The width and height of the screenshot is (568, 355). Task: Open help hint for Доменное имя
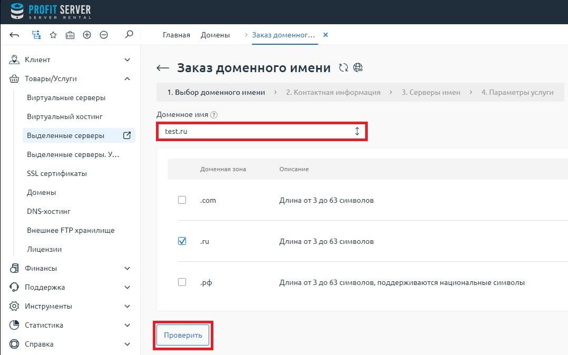coord(214,115)
